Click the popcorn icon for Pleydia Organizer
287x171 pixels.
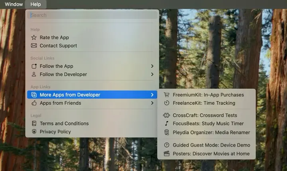(x=167, y=132)
